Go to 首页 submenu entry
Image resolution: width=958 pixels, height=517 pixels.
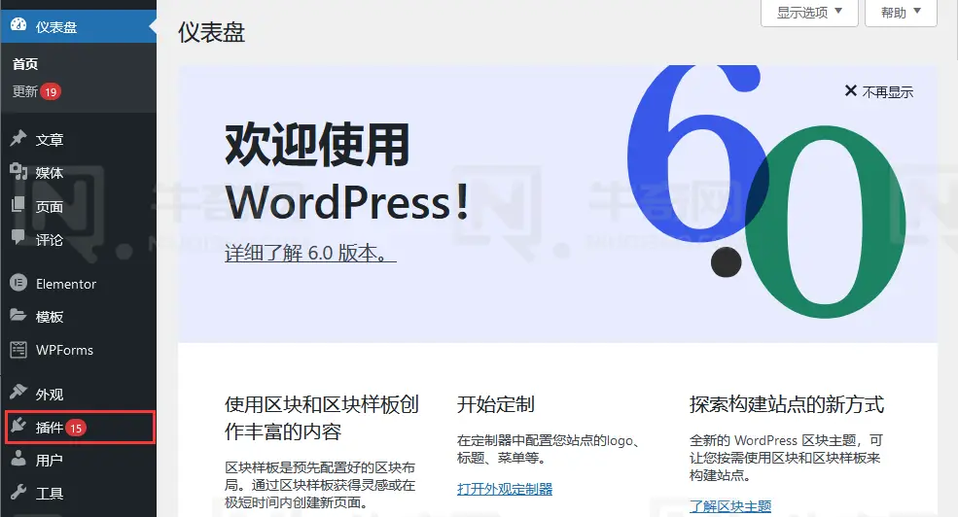(25, 64)
